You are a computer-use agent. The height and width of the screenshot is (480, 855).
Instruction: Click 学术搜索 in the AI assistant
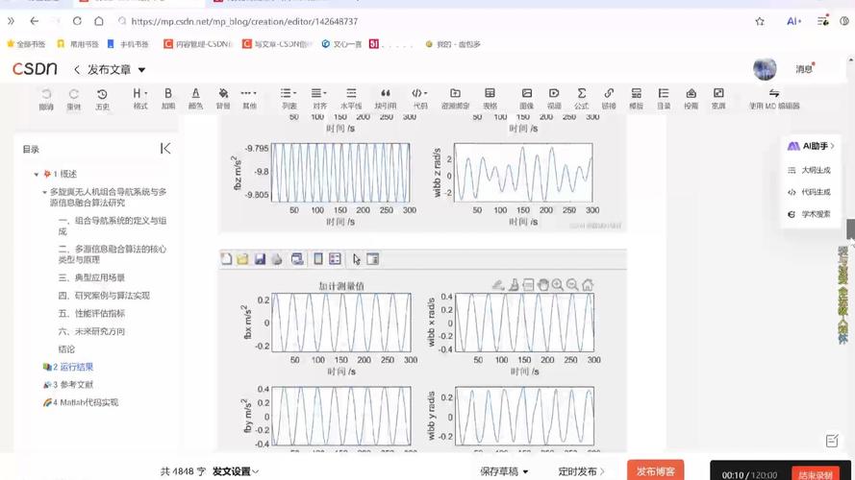click(x=809, y=214)
